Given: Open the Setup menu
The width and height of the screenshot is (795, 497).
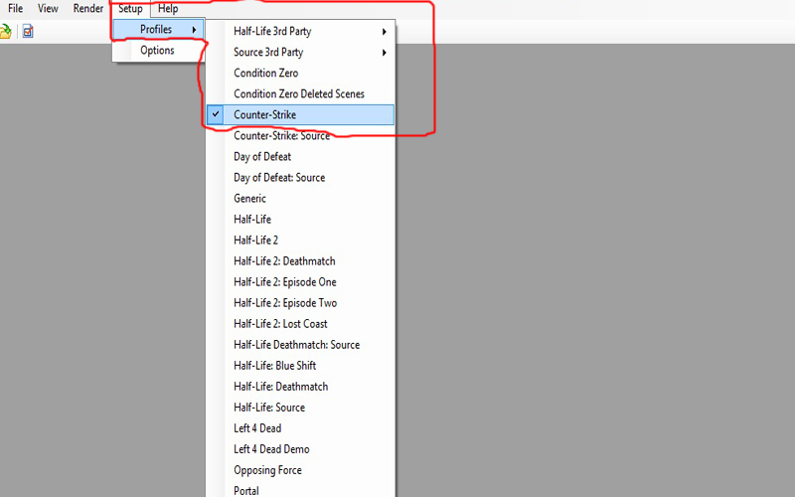Looking at the screenshot, I should [x=130, y=9].
